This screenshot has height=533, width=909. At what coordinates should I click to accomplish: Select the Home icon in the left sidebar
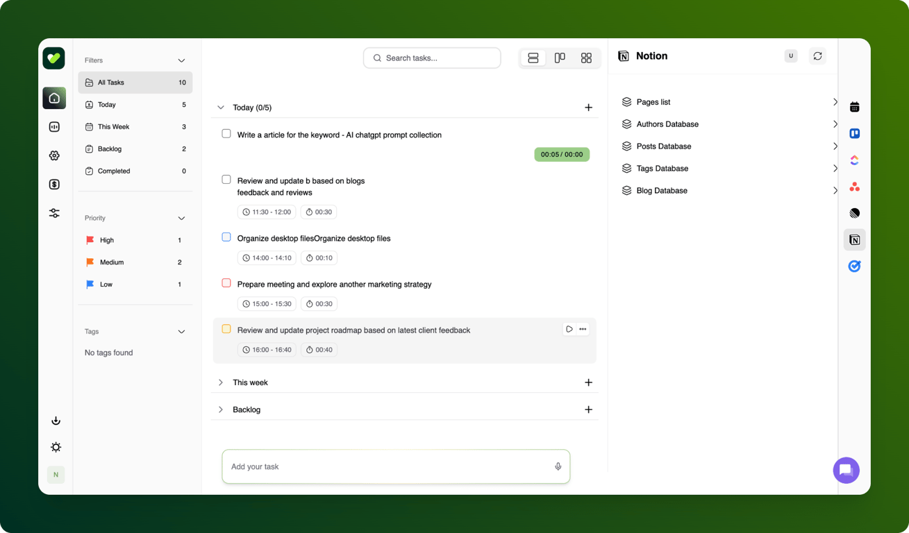coord(54,98)
